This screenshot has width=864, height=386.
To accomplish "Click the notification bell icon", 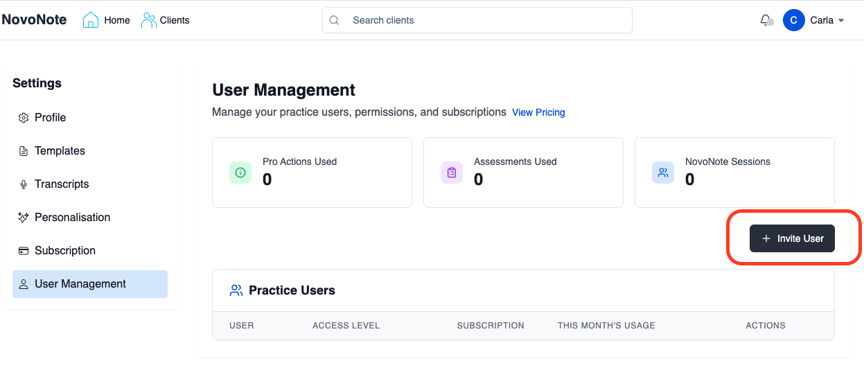I will 766,20.
